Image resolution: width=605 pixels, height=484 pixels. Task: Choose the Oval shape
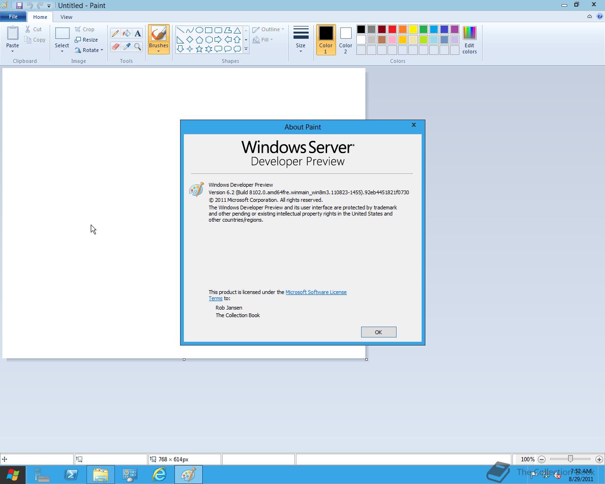(199, 30)
